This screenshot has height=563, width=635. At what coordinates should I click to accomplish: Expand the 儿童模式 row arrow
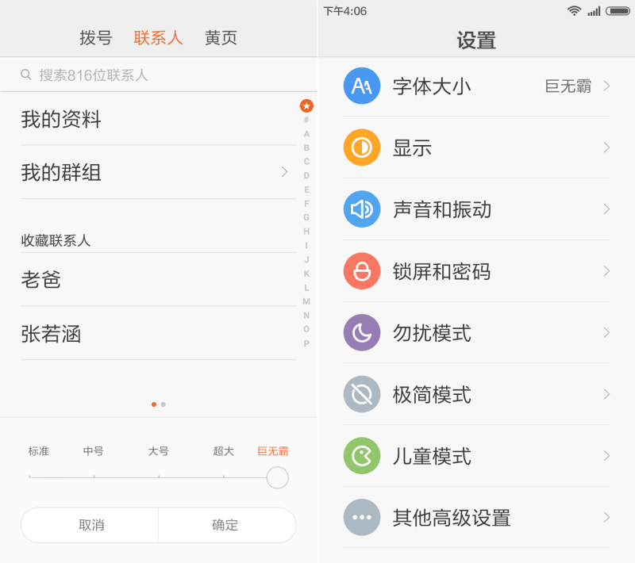(607, 456)
